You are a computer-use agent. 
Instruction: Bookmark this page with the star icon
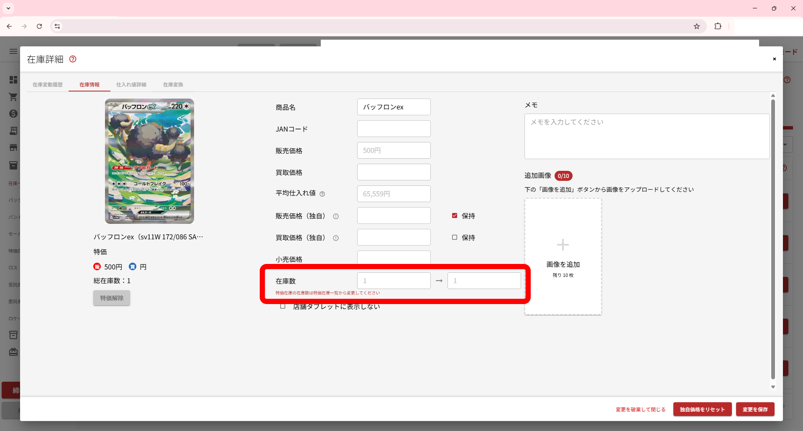(x=697, y=26)
